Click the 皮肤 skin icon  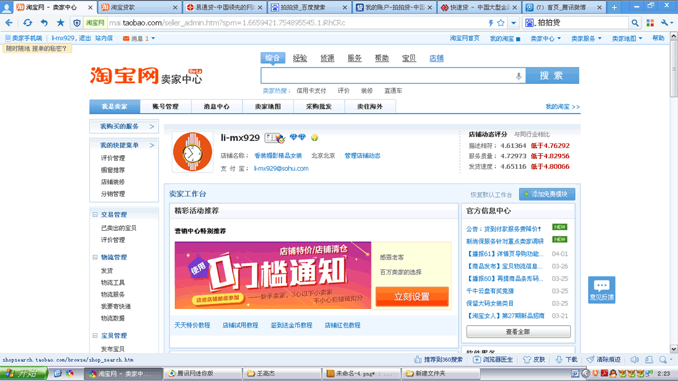[x=534, y=359]
